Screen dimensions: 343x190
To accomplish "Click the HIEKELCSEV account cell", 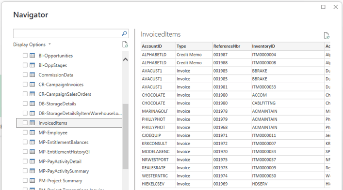I will (158, 184).
